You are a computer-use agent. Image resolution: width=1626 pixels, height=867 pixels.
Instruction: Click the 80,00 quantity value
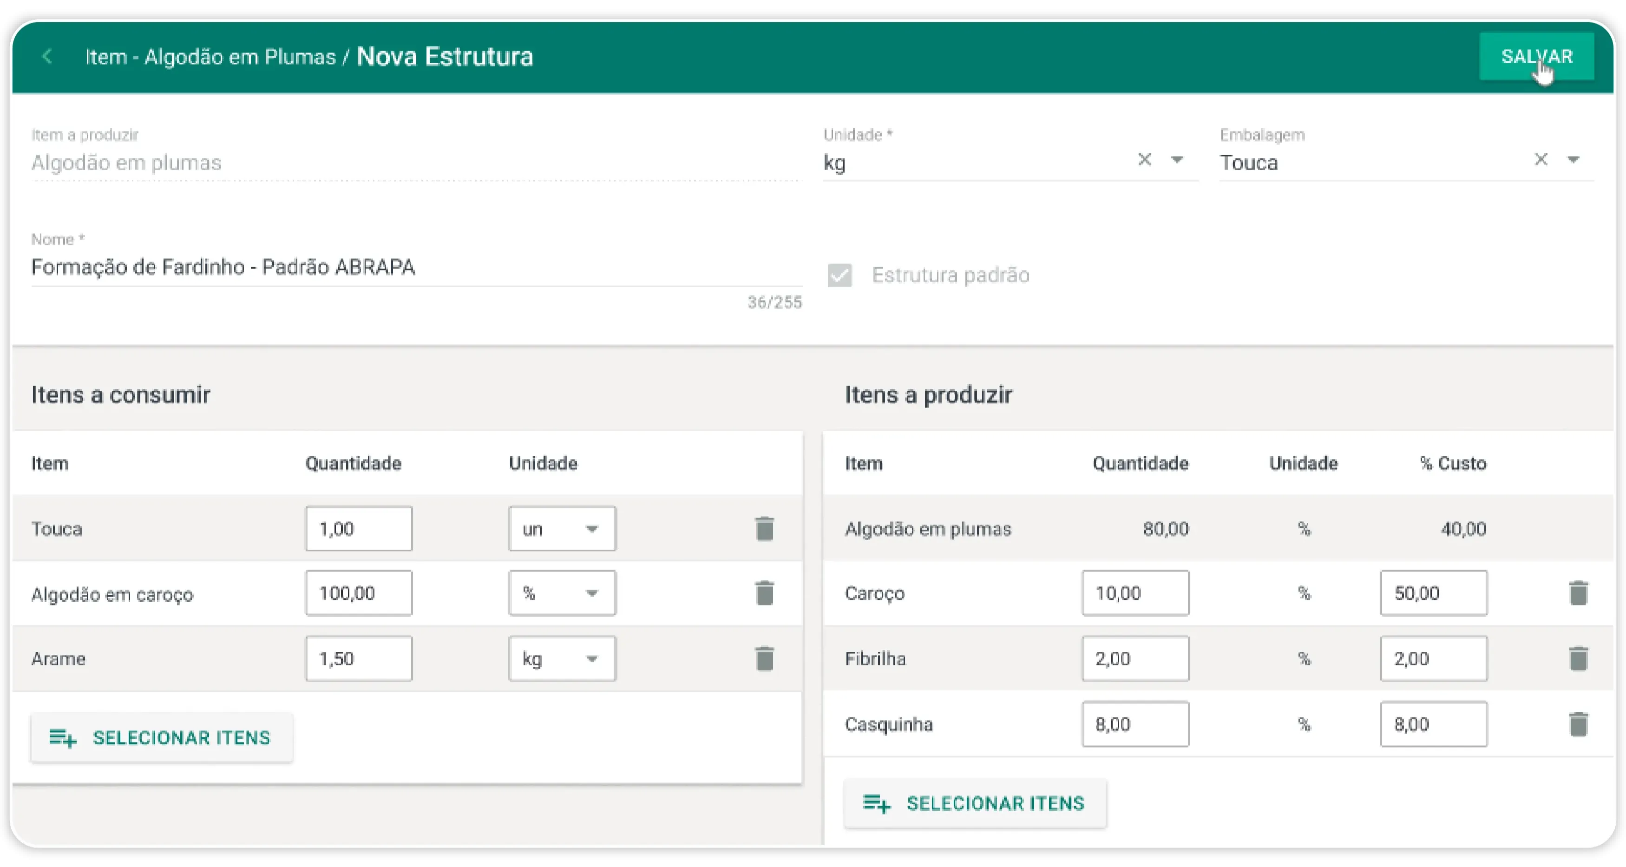[1166, 529]
